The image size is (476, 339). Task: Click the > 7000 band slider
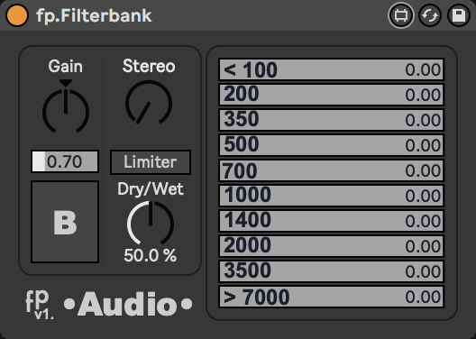point(331,297)
